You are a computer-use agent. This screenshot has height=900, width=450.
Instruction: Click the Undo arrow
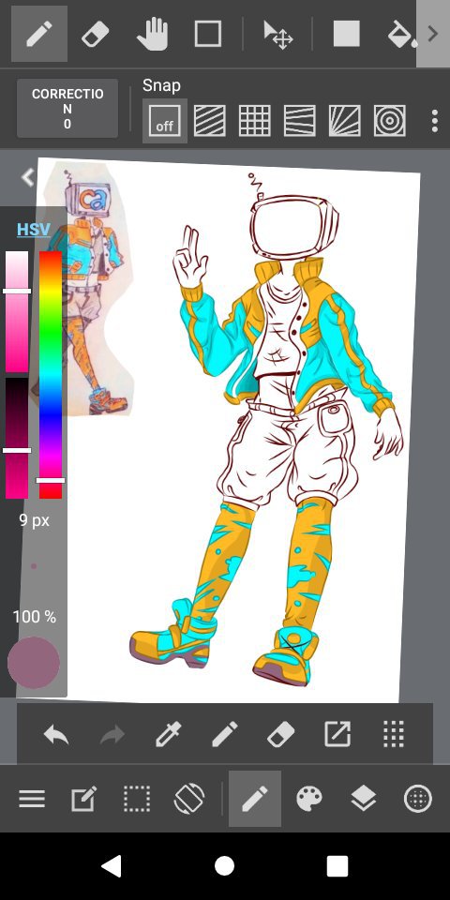click(x=56, y=734)
